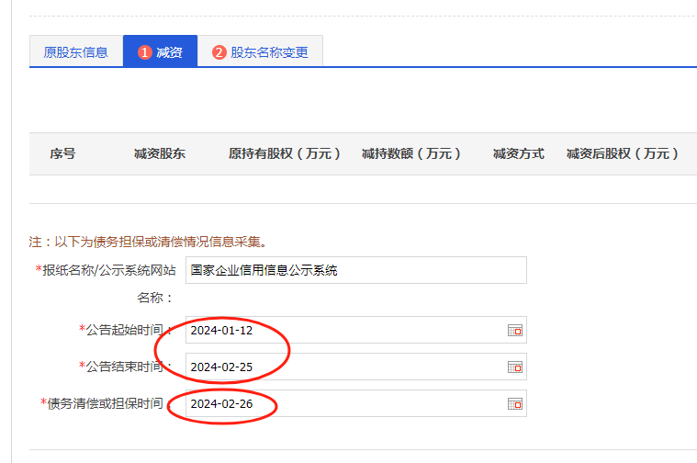
Task: Switch to the 原股东信息 tab
Action: pos(75,52)
